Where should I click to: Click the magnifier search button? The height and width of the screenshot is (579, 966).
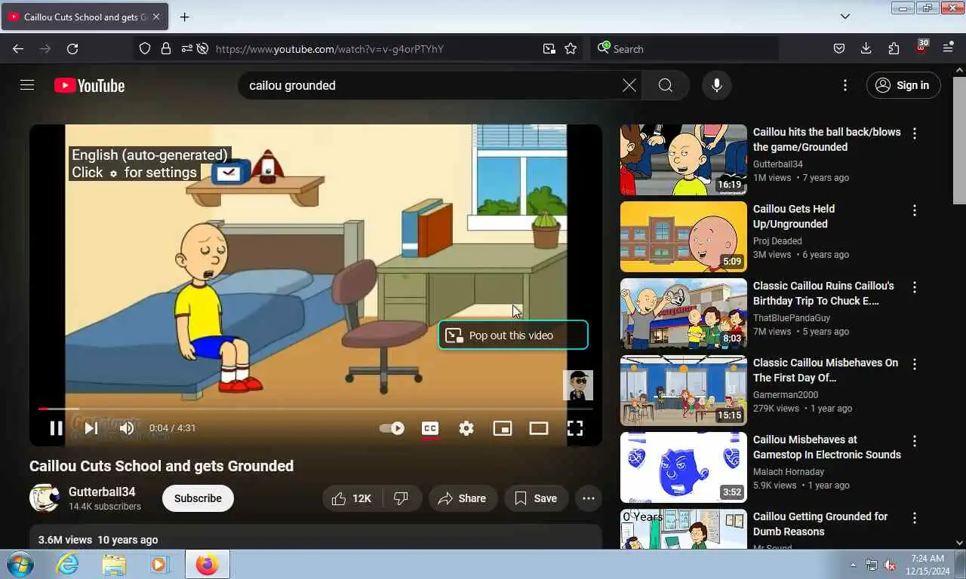665,85
